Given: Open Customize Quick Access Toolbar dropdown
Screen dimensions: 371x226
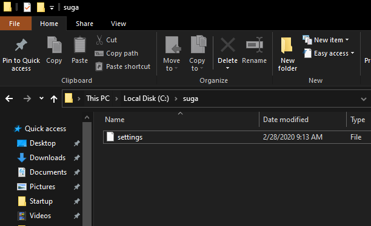Looking at the screenshot, I should point(52,8).
